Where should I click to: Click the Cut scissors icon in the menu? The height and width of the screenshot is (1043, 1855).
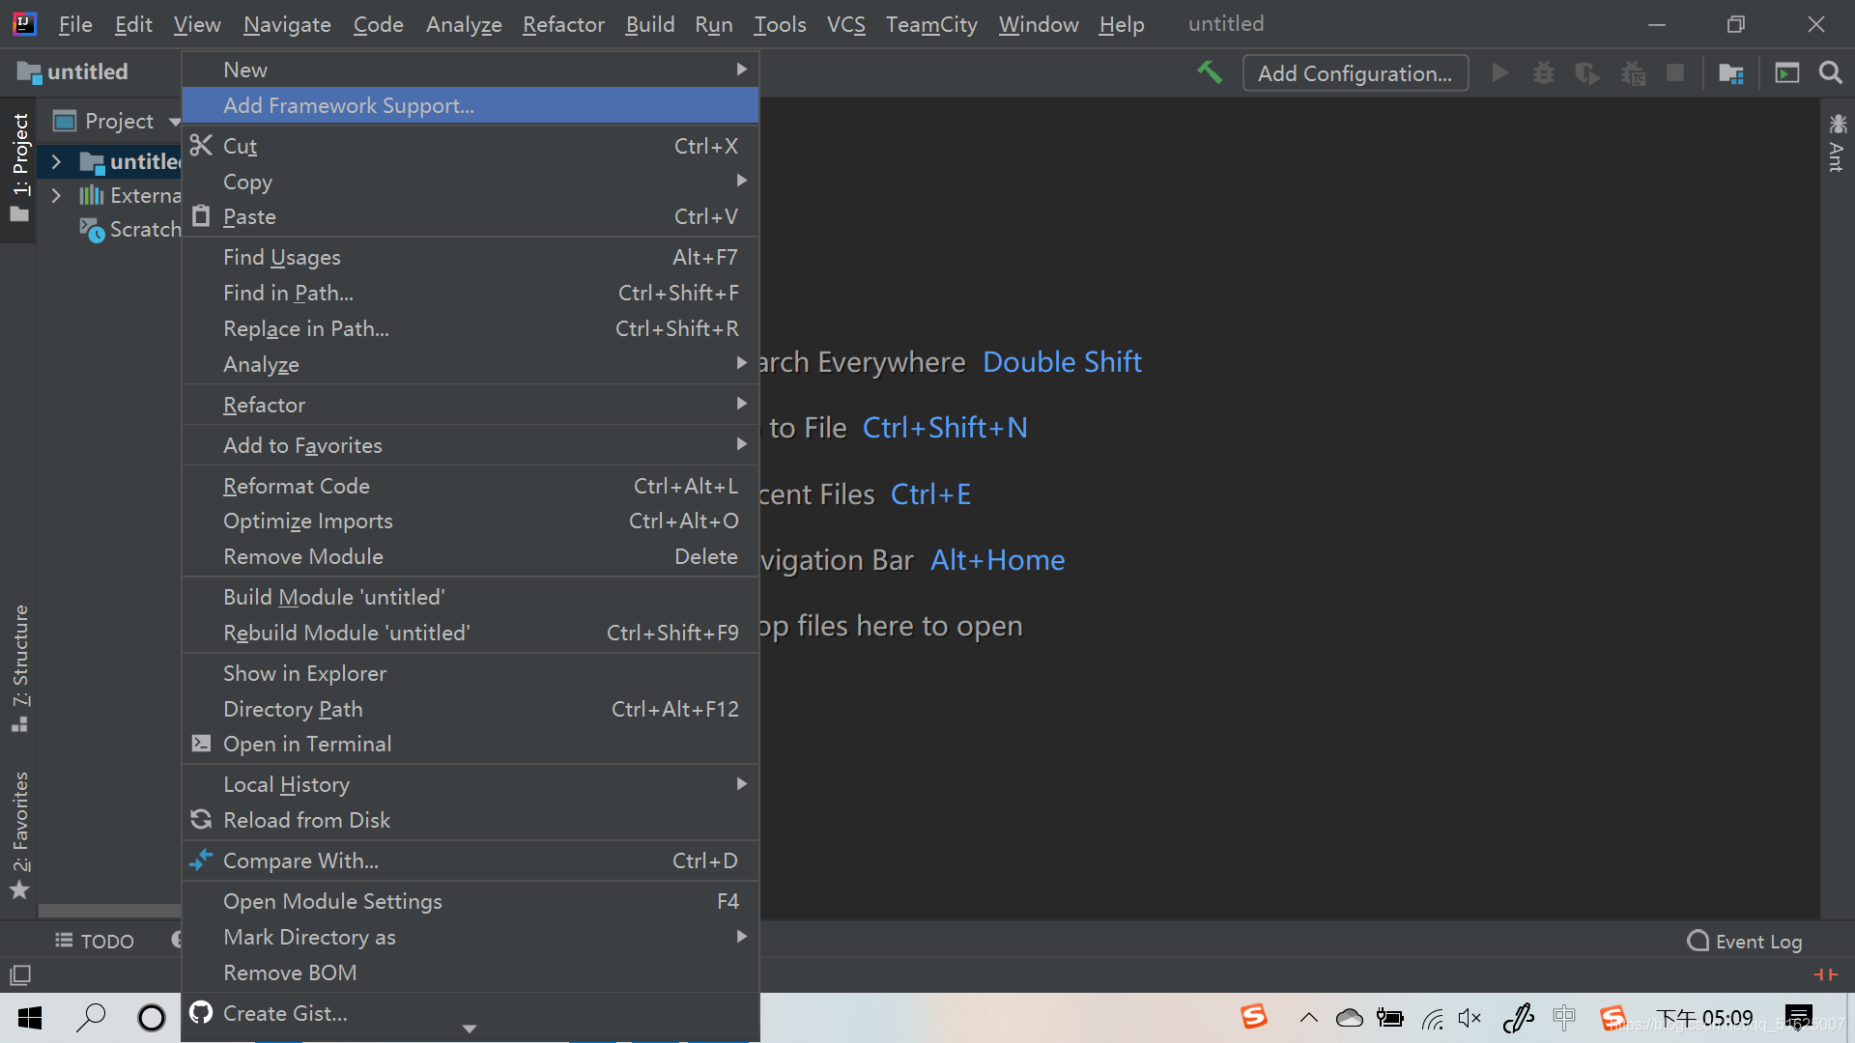[x=201, y=146]
